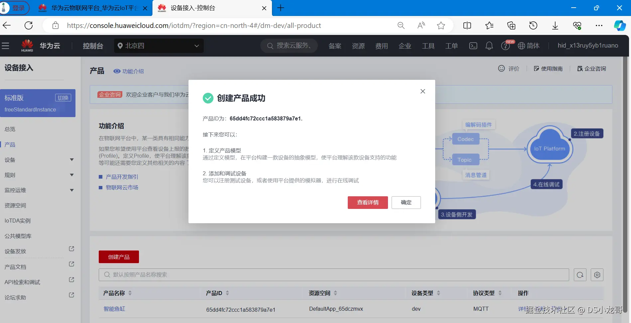631x323 pixels.
Task: Sort by 资源空间 column
Action: pyautogui.click(x=335, y=293)
